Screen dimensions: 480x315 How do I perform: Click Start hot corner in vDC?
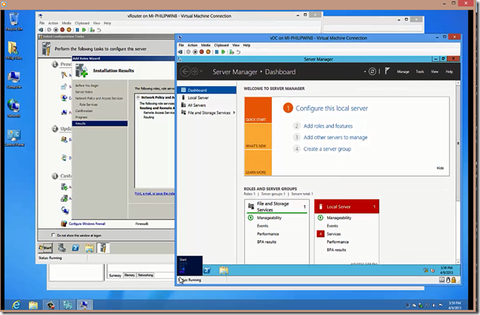189,266
